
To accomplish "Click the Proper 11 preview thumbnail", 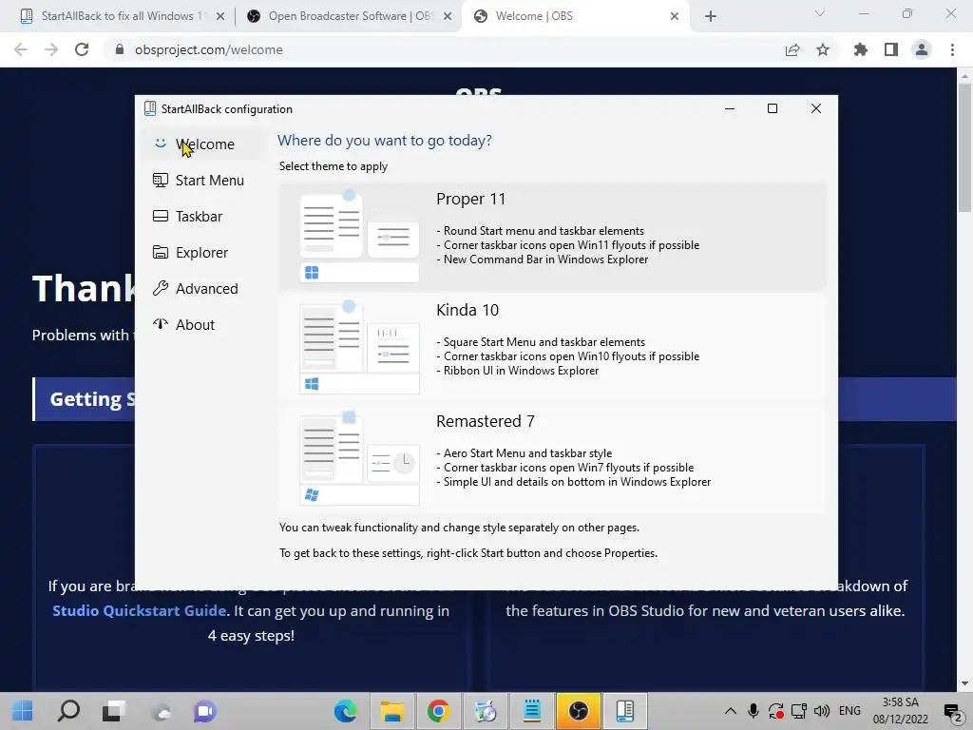I will [x=359, y=236].
